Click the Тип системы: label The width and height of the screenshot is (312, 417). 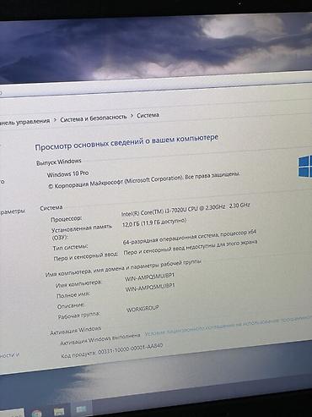[x=71, y=247]
